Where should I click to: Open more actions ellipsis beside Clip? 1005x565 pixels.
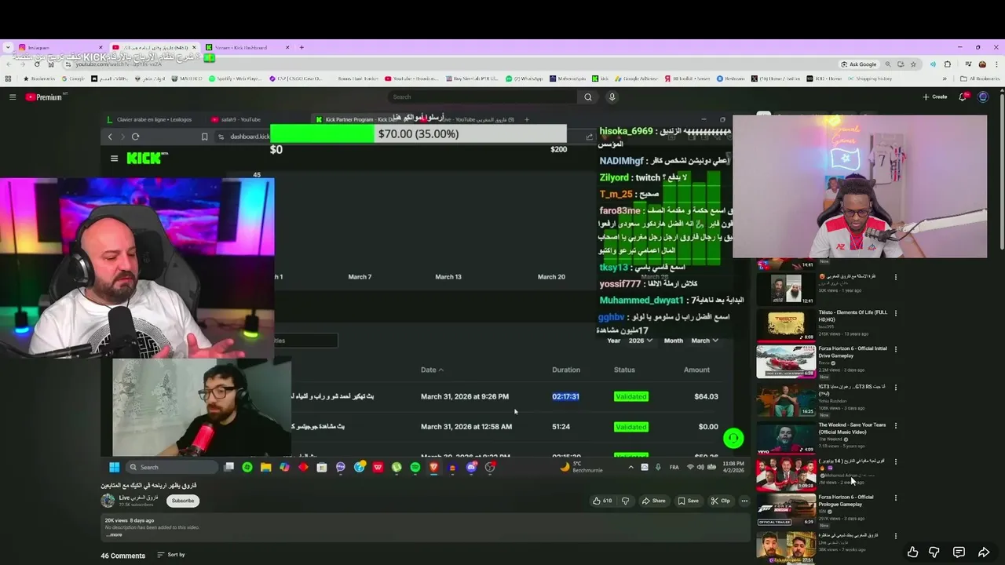click(744, 501)
